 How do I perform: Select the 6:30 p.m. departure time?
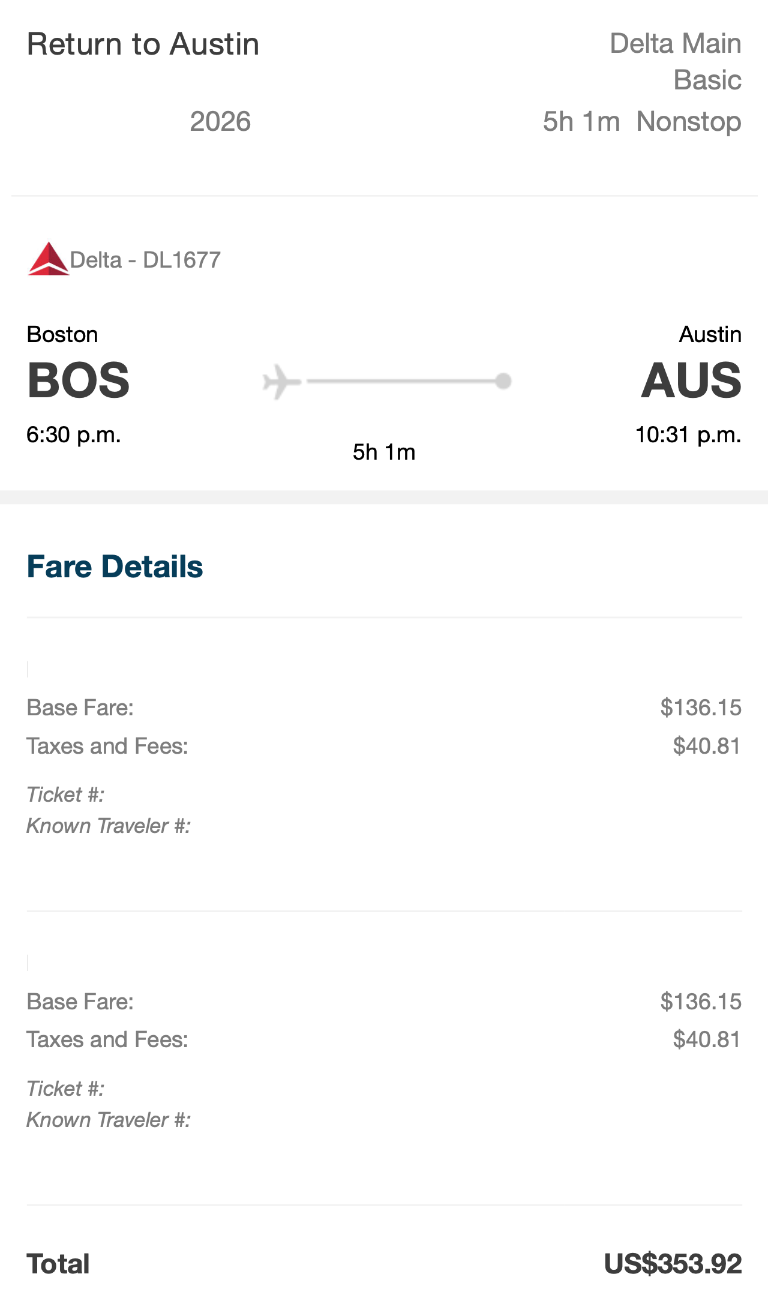74,434
